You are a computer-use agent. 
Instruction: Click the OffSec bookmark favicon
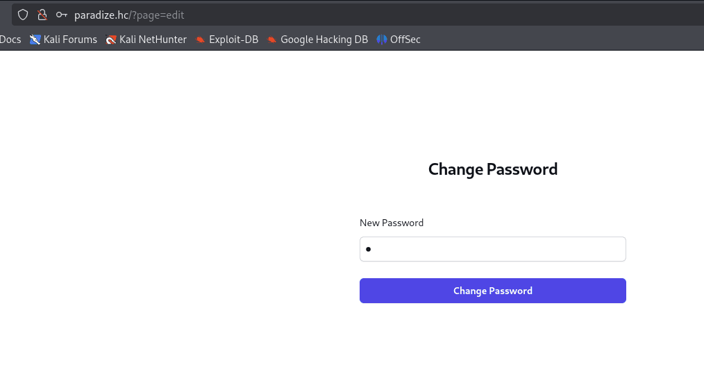[x=381, y=40]
